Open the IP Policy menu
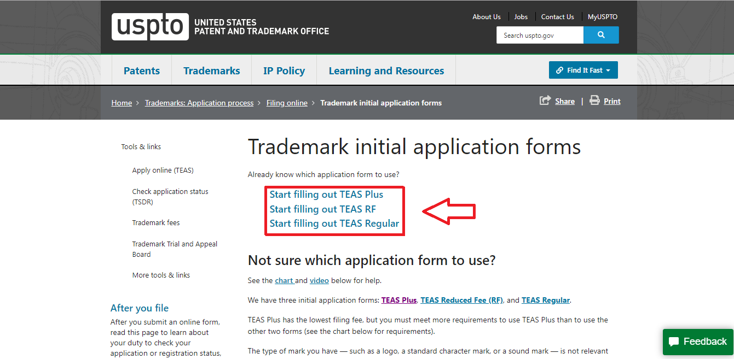This screenshot has width=734, height=359. 284,70
